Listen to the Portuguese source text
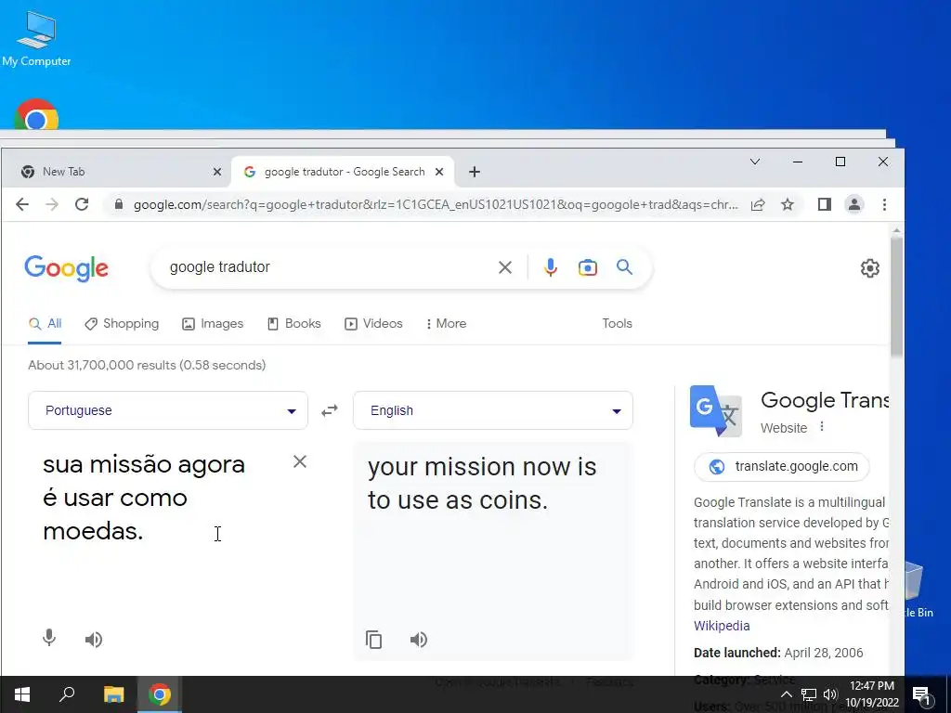This screenshot has height=713, width=951. 94,639
